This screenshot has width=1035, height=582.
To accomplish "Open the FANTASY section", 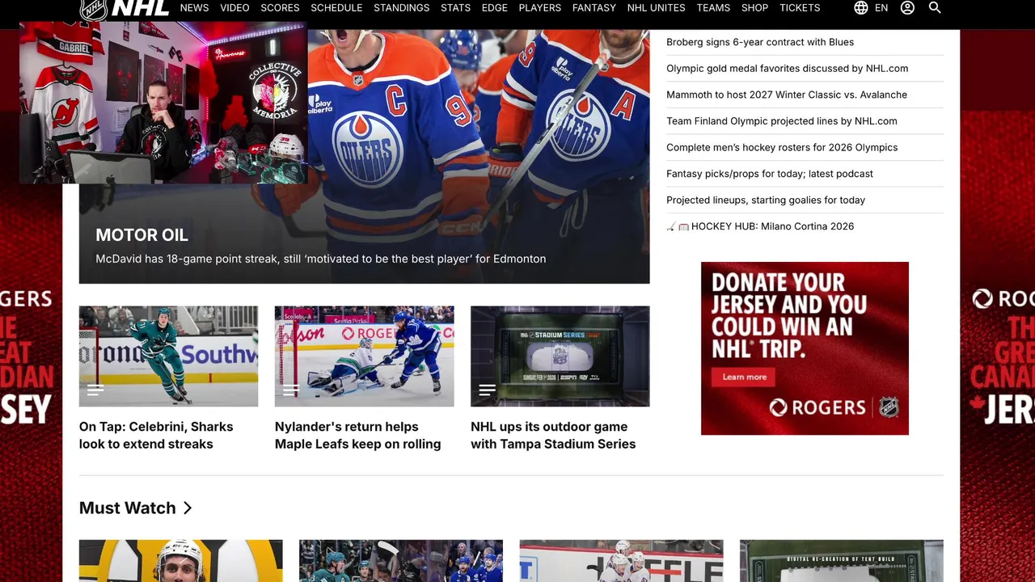I will [594, 8].
